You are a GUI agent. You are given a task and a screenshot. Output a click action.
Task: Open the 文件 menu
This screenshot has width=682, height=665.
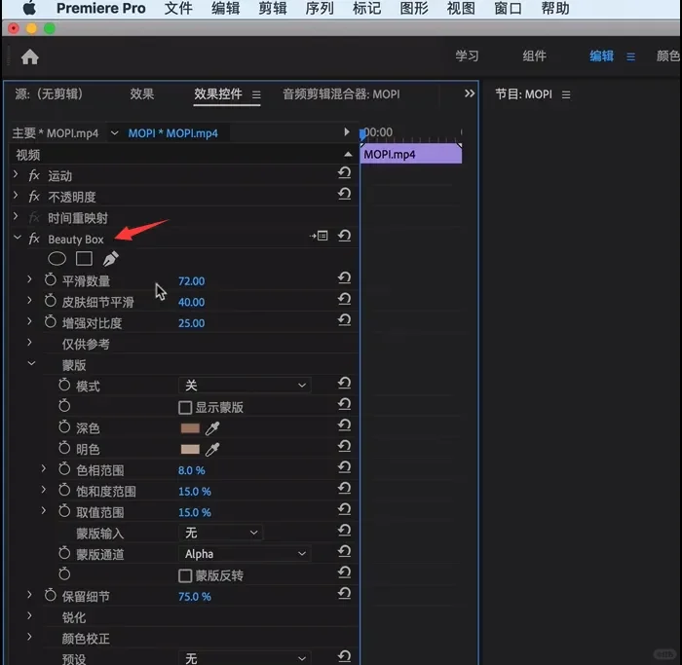point(178,8)
